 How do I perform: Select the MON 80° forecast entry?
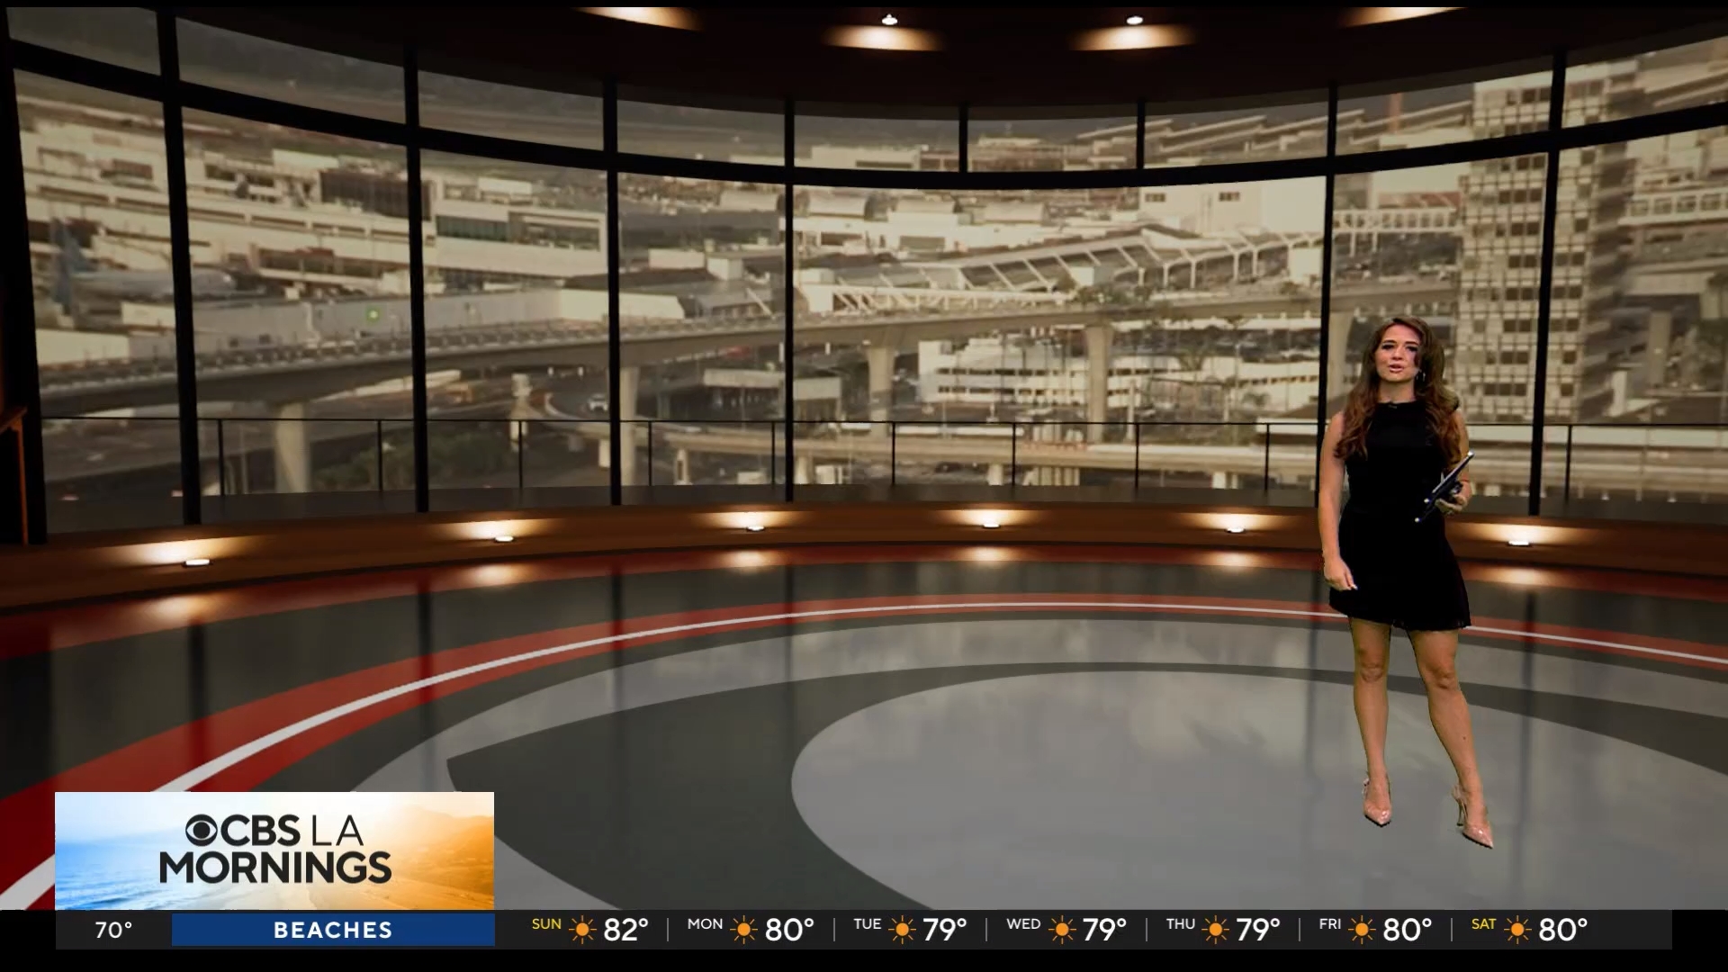751,930
